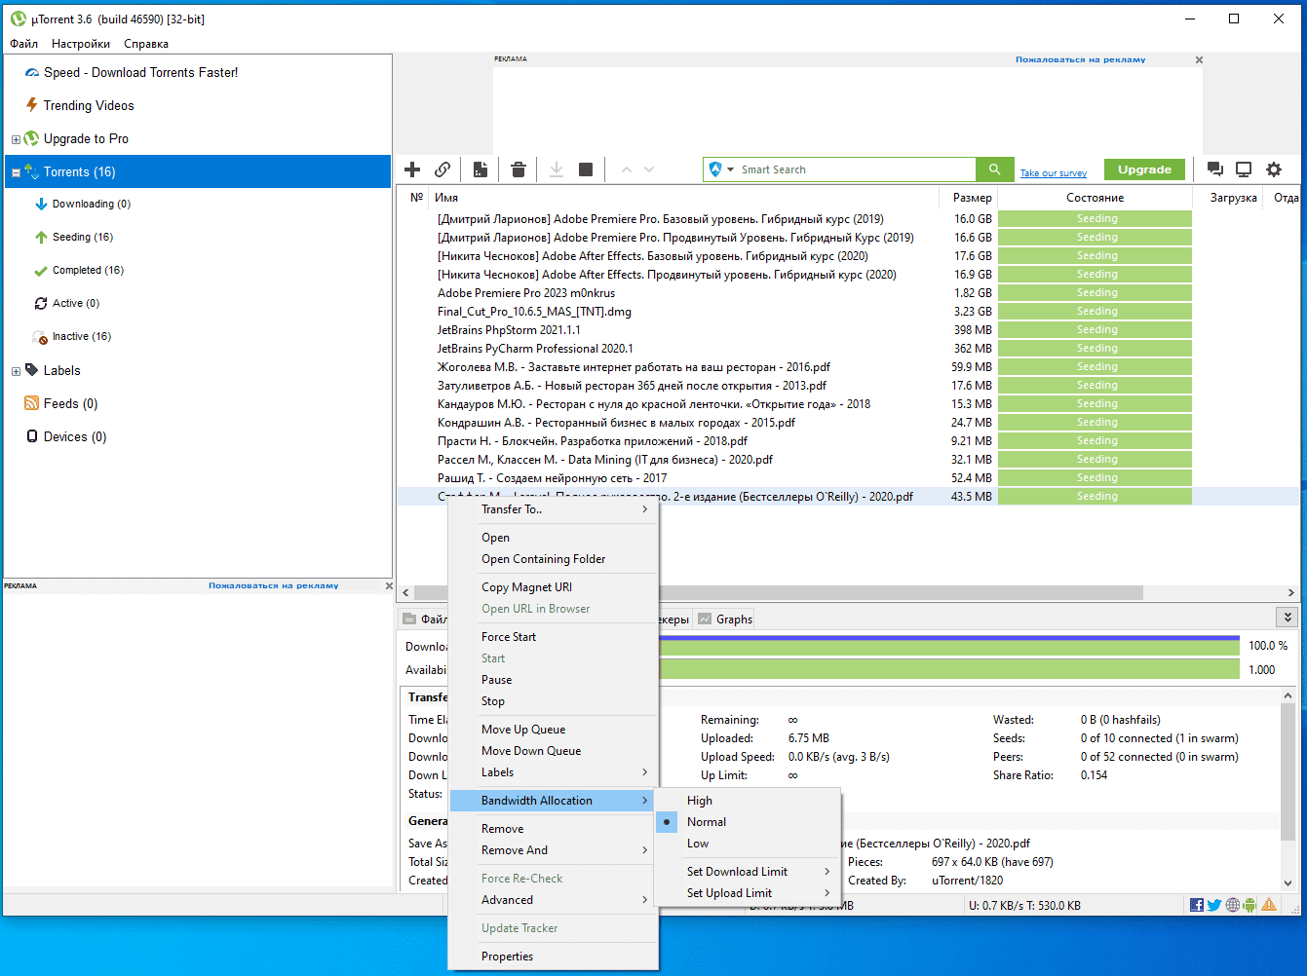Viewport: 1307px width, 976px height.
Task: Select the Inactive (16) filter
Action: click(82, 336)
